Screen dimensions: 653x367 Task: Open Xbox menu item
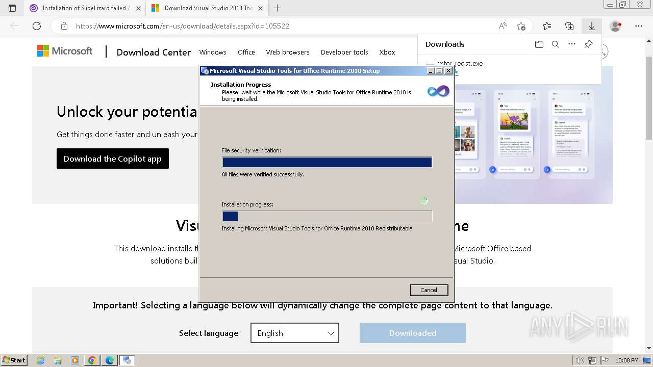[387, 52]
